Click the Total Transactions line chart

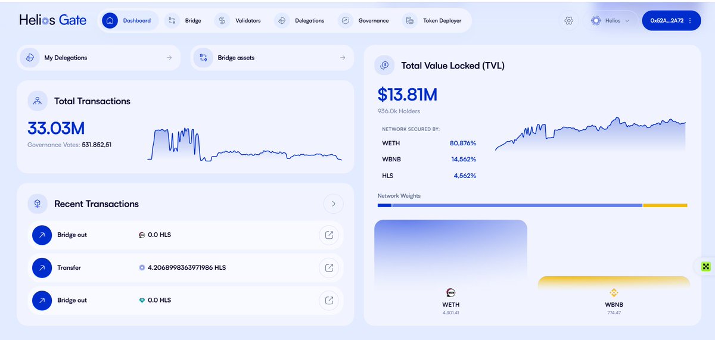point(245,144)
